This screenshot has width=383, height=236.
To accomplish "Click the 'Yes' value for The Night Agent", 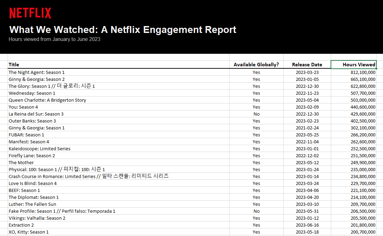I will [256, 73].
